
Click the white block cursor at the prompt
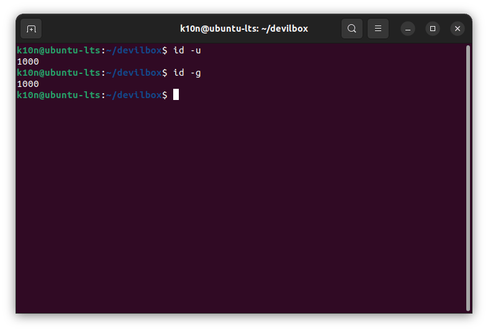[x=176, y=95]
